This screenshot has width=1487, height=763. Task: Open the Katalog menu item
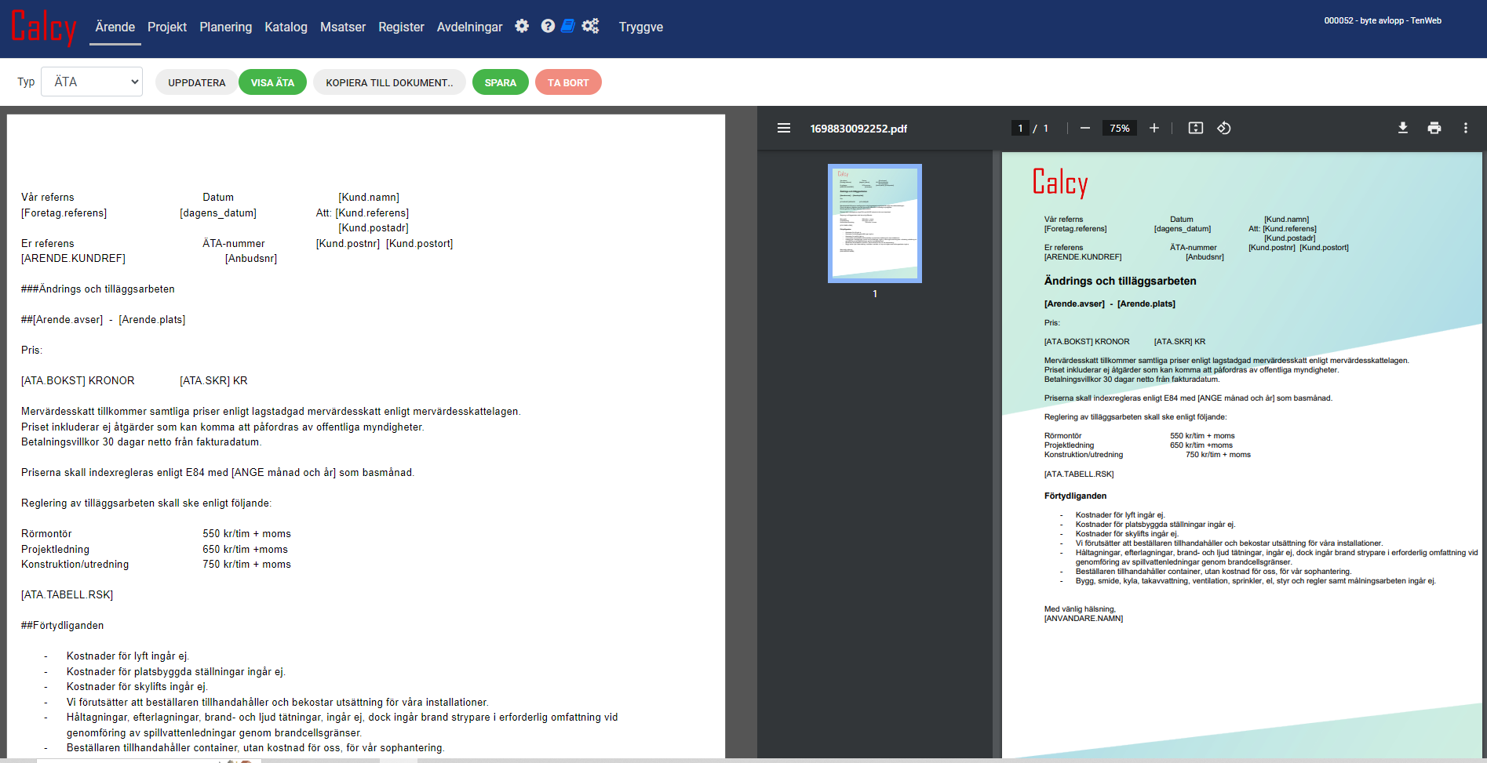pos(286,27)
